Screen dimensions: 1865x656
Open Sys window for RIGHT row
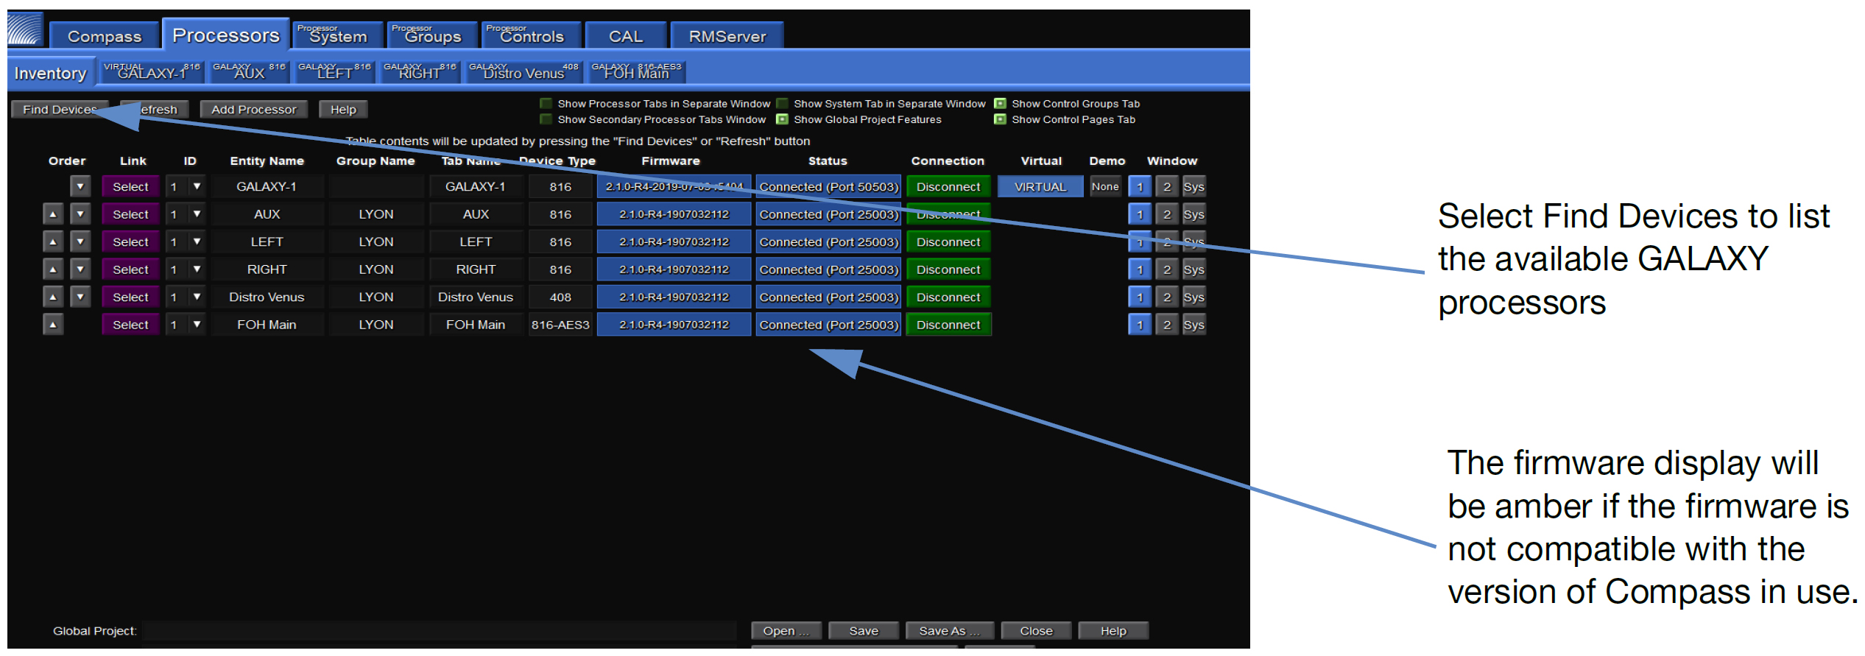coord(1194,269)
